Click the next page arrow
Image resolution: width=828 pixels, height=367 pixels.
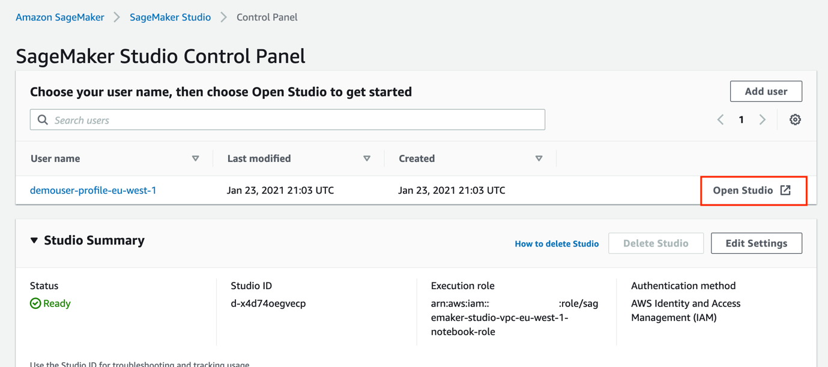[763, 120]
